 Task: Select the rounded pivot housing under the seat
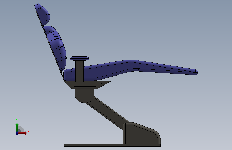(85, 95)
